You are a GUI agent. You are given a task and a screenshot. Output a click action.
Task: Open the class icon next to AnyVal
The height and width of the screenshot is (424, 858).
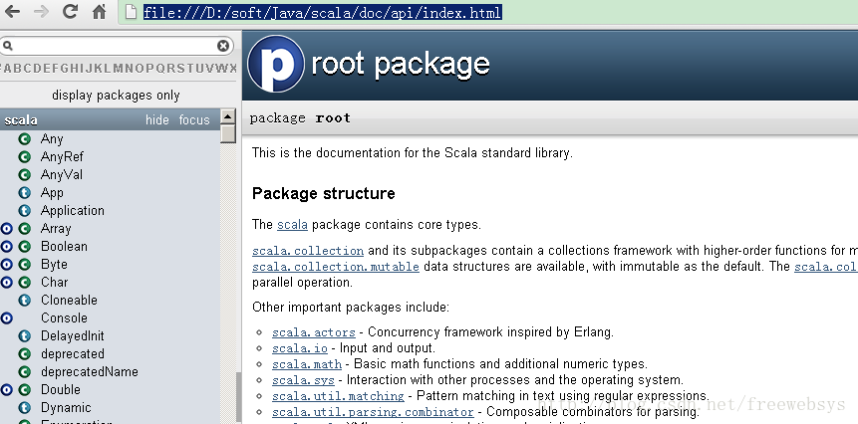25,175
